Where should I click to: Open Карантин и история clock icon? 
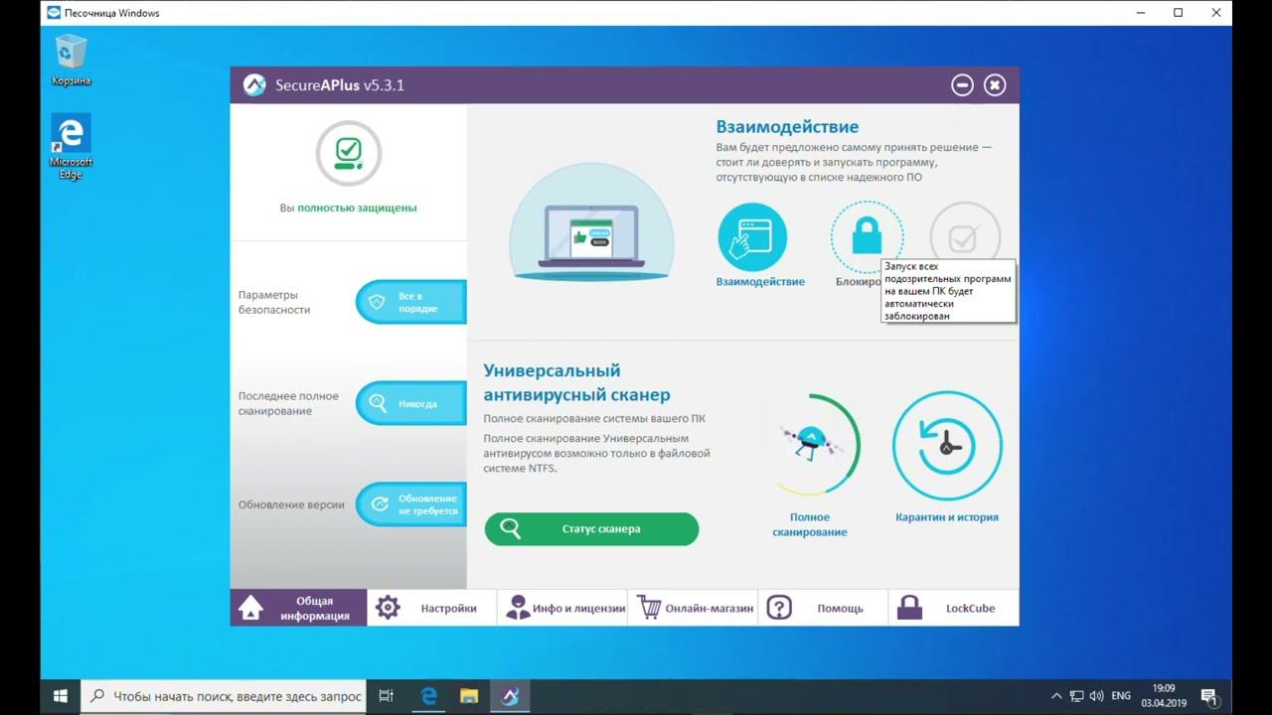point(947,446)
